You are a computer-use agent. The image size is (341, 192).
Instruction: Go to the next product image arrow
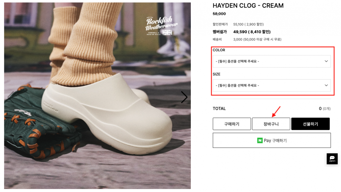tap(184, 97)
